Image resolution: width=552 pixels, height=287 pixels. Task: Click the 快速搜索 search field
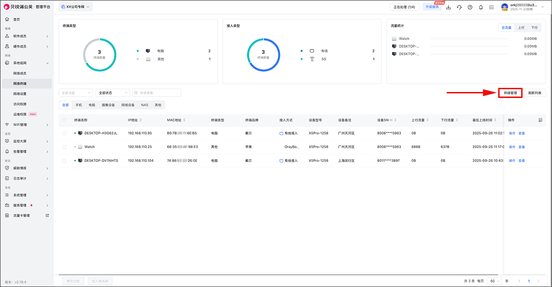point(157,93)
